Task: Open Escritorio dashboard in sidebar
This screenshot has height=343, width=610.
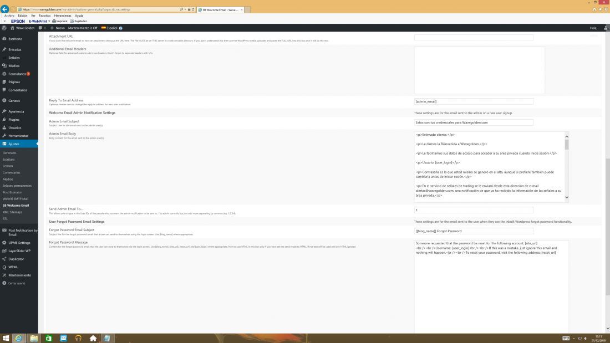Action: 15,39
